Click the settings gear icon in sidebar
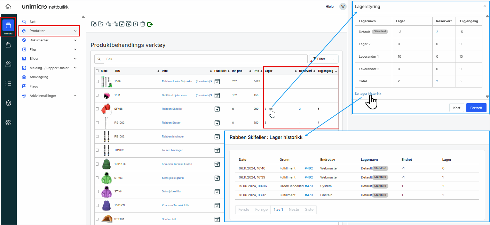 pos(8,122)
